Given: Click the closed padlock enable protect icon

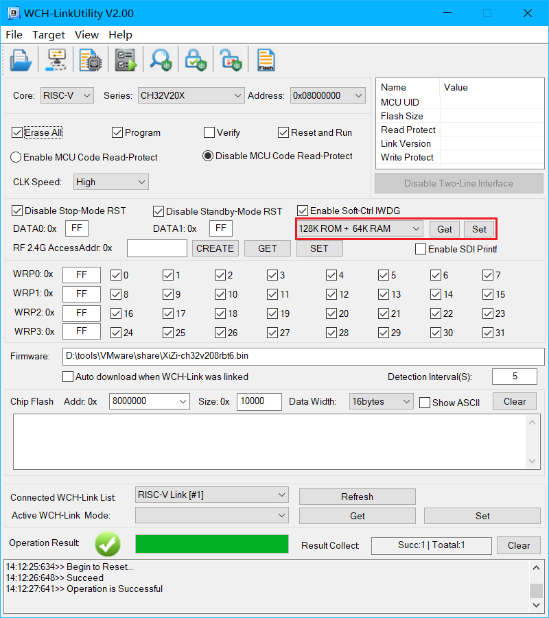Looking at the screenshot, I should (x=196, y=60).
